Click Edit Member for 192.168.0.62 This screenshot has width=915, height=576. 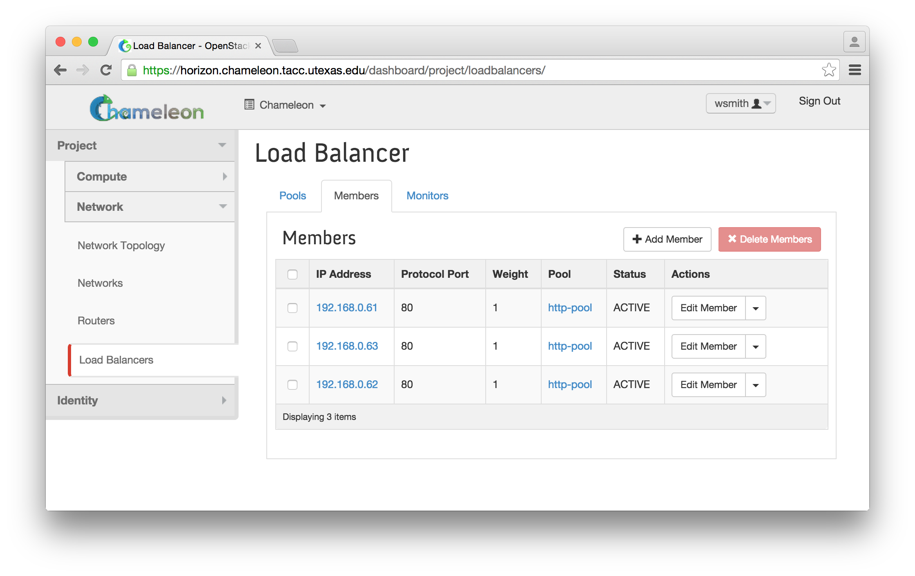(709, 385)
